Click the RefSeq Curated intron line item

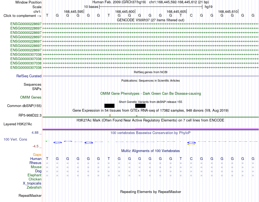(150, 76)
